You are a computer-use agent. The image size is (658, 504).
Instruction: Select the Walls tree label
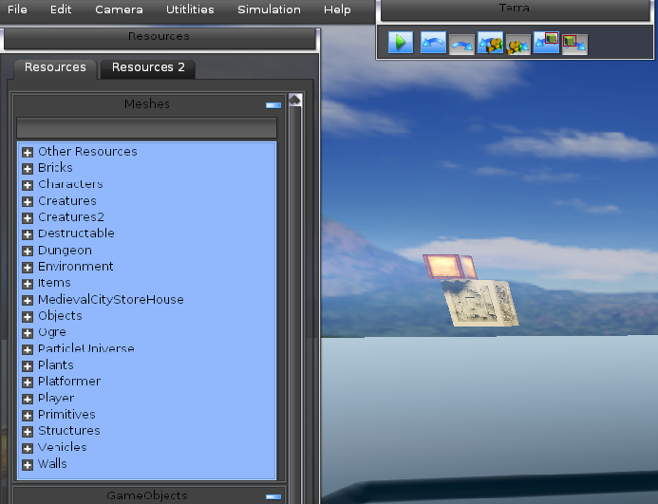click(x=52, y=464)
